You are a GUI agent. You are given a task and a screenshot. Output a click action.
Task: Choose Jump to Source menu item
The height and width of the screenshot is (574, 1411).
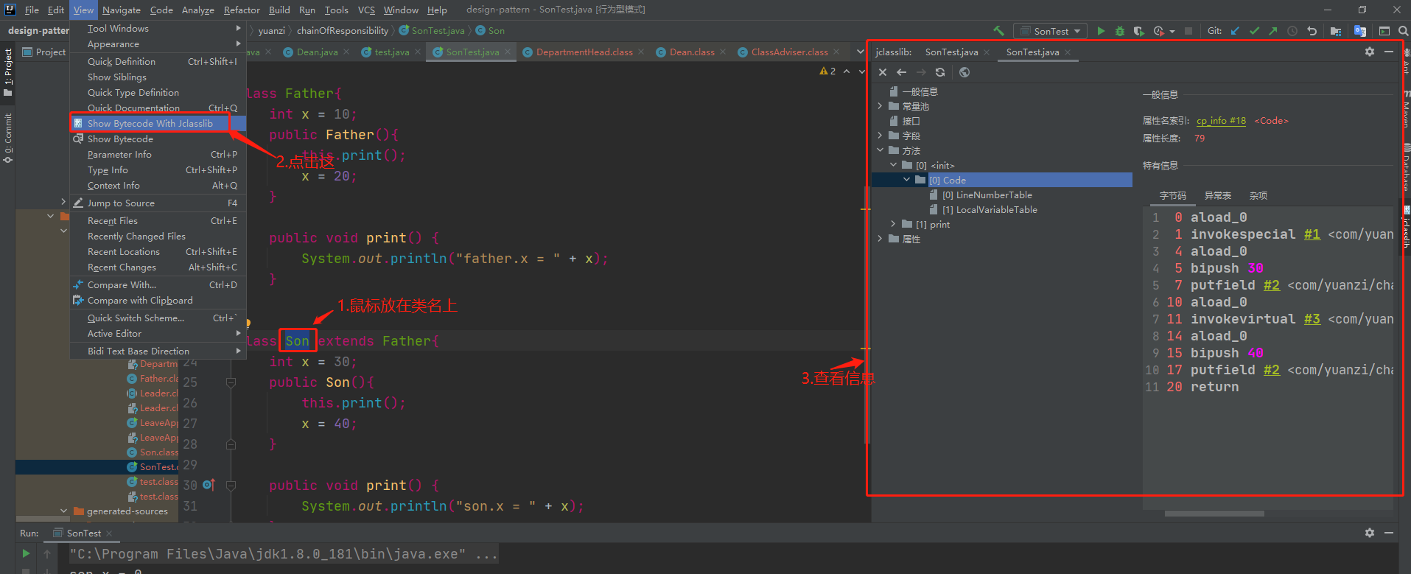(x=158, y=203)
